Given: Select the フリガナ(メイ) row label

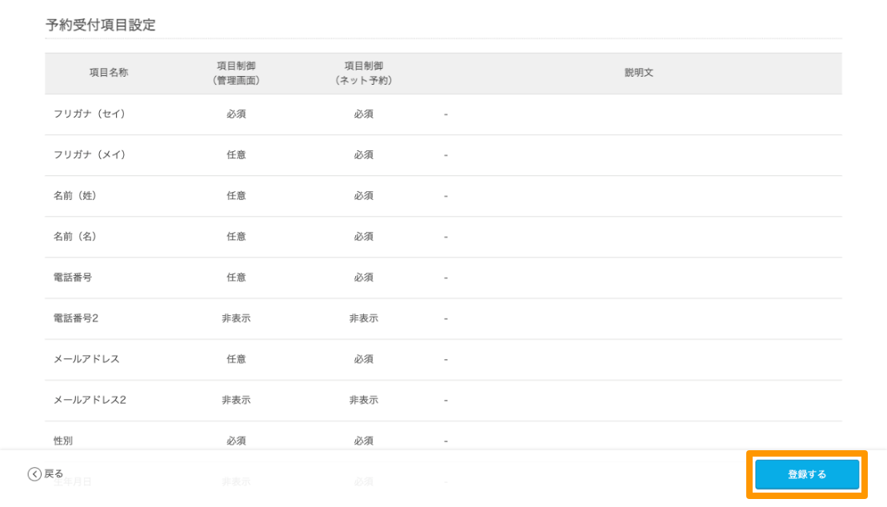Looking at the screenshot, I should tap(90, 155).
